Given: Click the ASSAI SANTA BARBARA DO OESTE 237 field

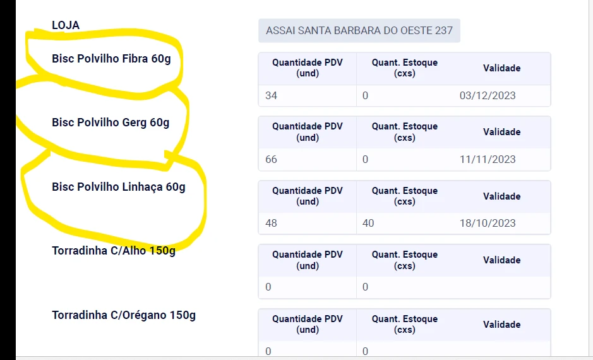Looking at the screenshot, I should tap(359, 30).
